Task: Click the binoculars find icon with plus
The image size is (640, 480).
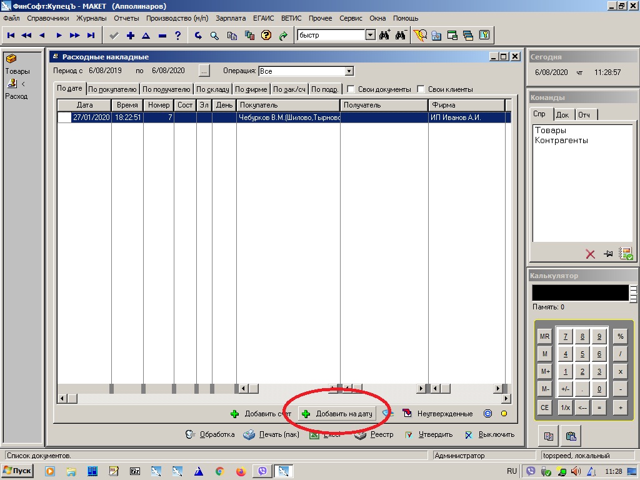Action: point(385,35)
